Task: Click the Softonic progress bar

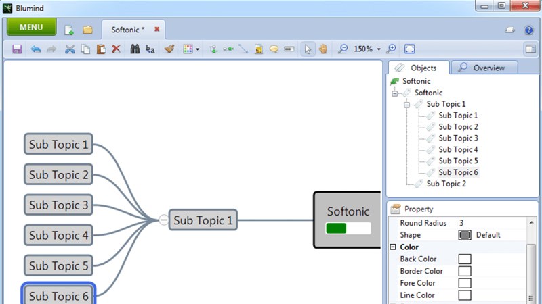Action: pos(348,228)
